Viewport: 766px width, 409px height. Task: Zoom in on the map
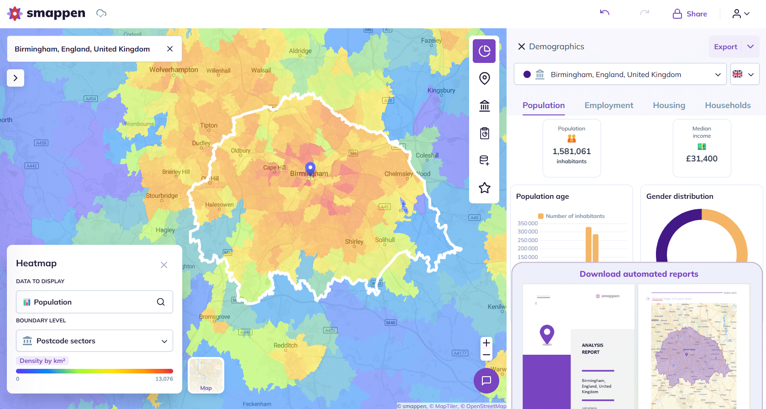tap(486, 343)
